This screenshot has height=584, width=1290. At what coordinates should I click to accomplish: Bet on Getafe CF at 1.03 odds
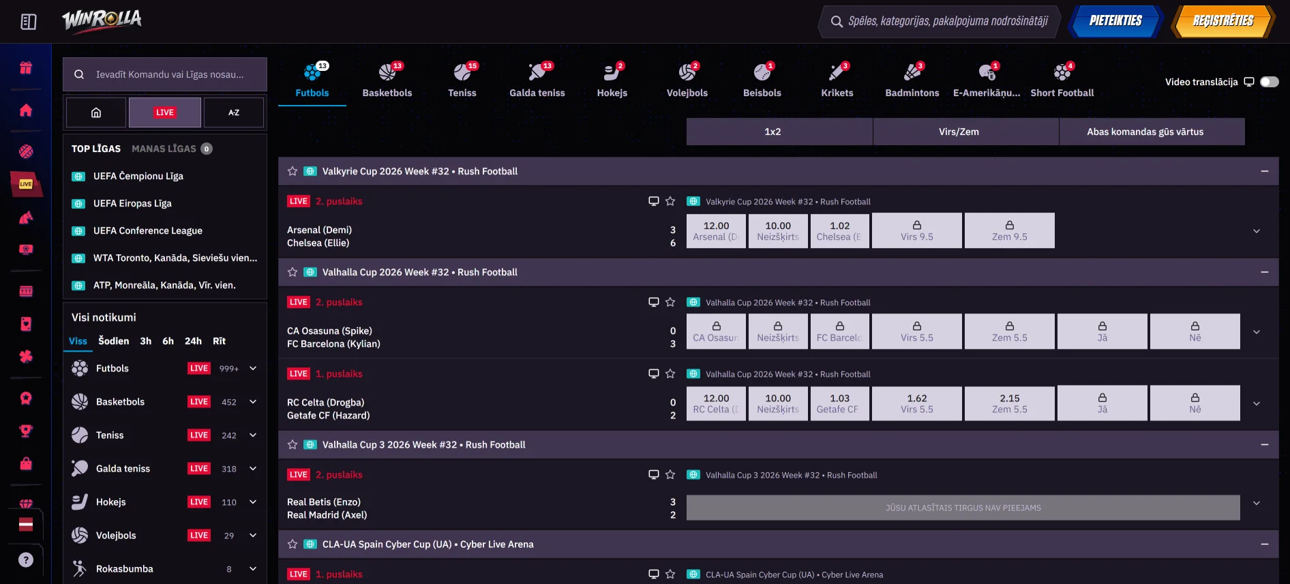(x=840, y=403)
